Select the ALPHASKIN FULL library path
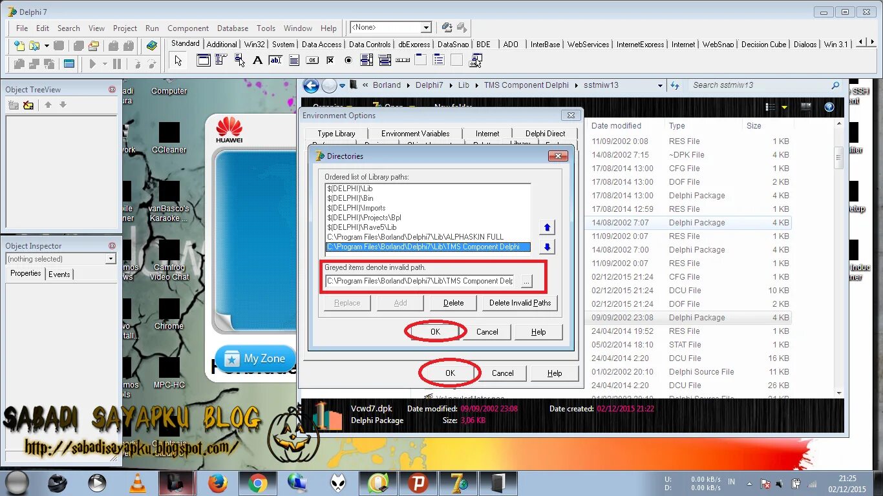The image size is (883, 496). (x=415, y=237)
